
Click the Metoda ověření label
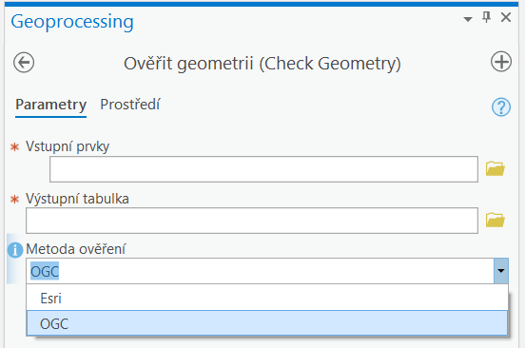coord(76,249)
